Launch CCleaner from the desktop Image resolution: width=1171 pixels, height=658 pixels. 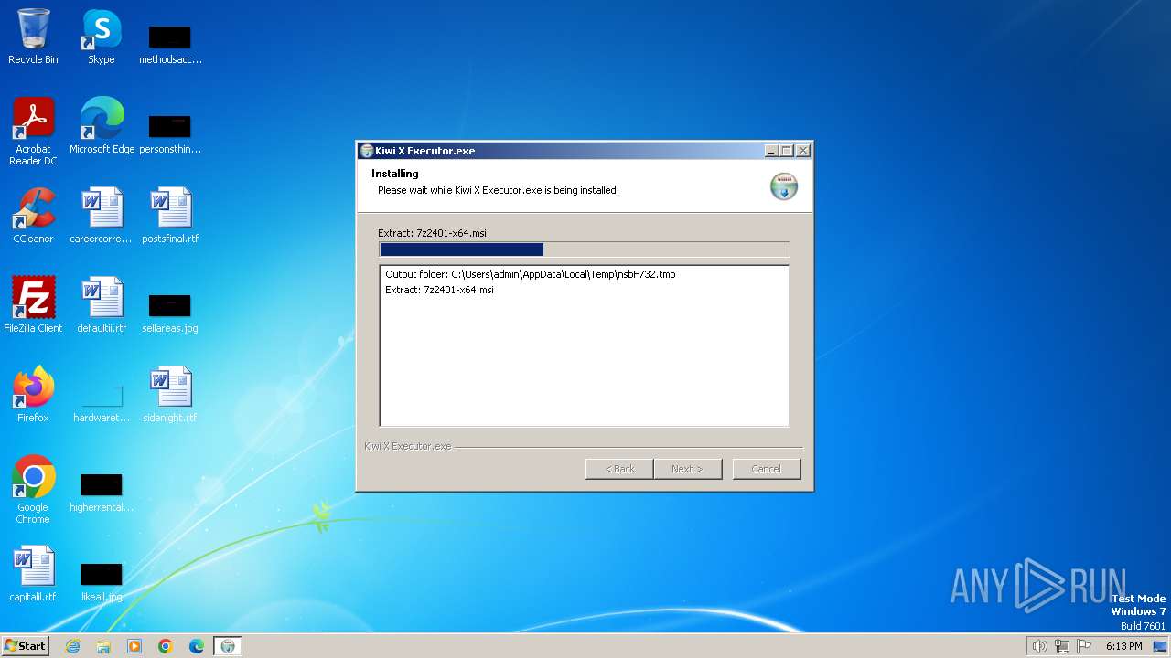click(x=33, y=216)
